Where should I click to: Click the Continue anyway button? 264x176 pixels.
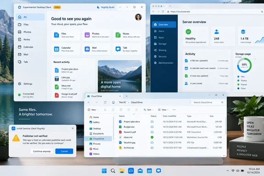(42, 151)
